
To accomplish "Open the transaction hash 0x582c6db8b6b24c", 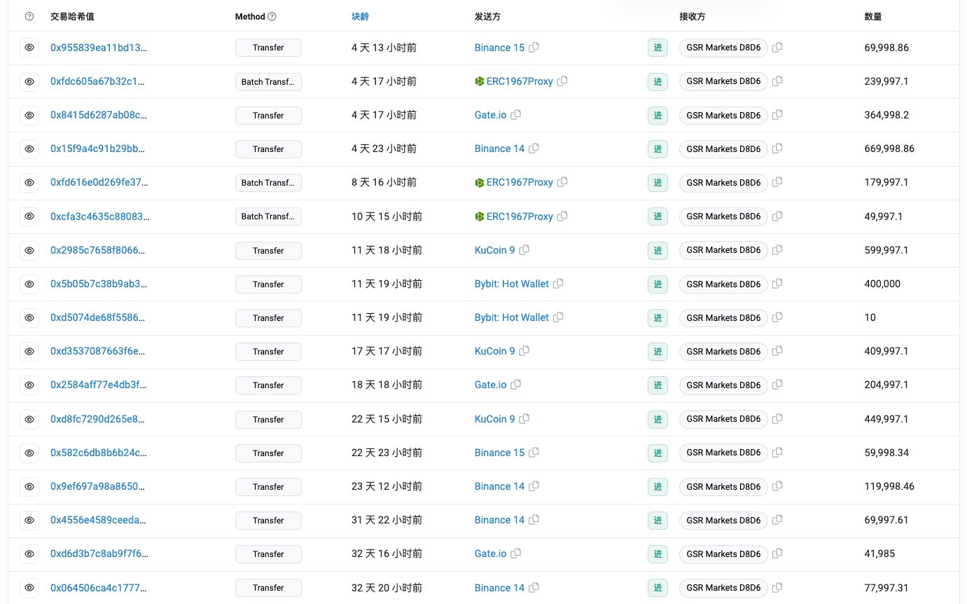I will (99, 453).
